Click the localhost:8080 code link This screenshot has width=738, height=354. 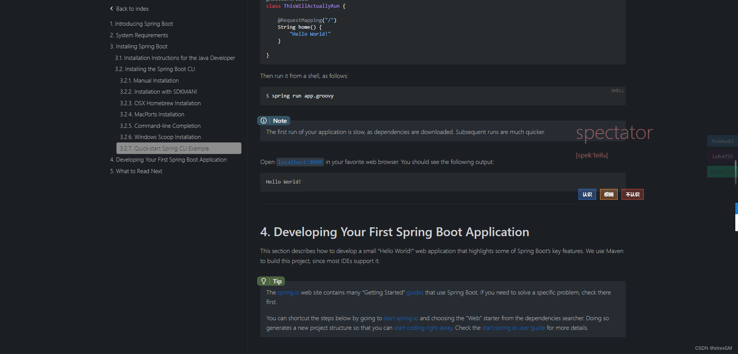click(x=300, y=162)
